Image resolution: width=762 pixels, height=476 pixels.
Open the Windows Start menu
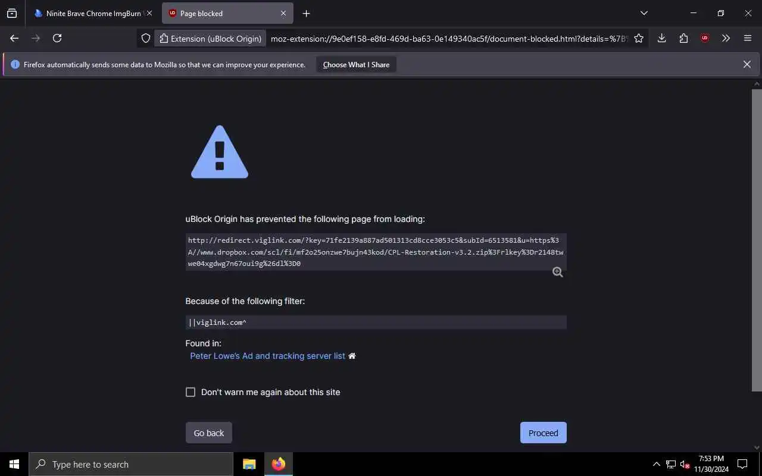(x=14, y=464)
